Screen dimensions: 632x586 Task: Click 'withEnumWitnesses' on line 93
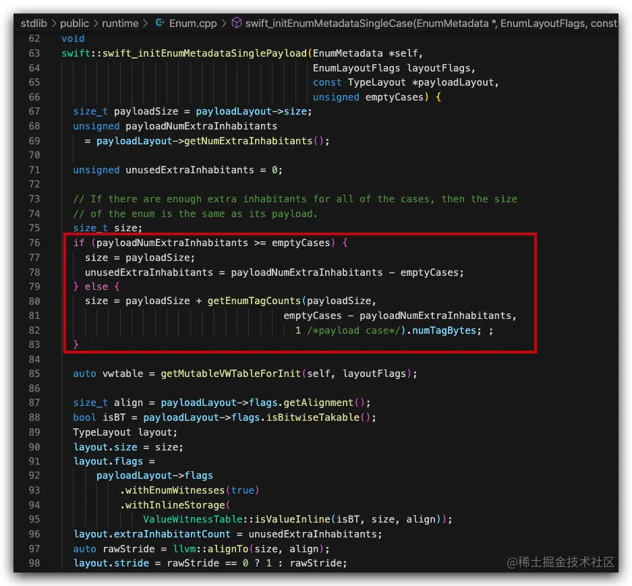coord(175,490)
